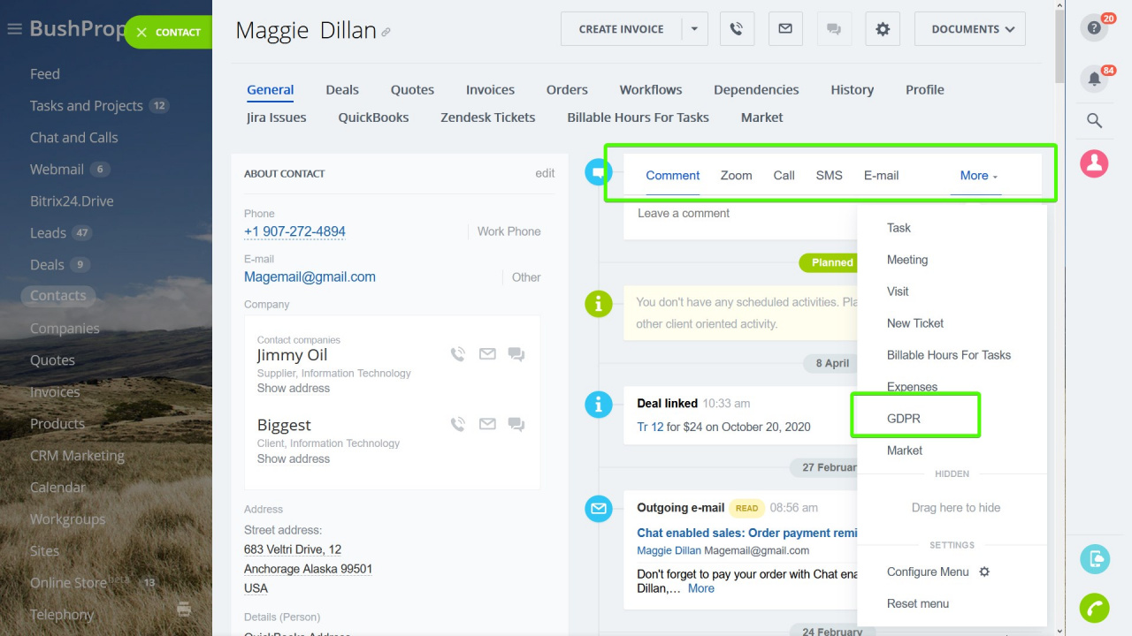This screenshot has width=1132, height=636.
Task: Open CRM Marketing in the sidebar
Action: coord(77,456)
